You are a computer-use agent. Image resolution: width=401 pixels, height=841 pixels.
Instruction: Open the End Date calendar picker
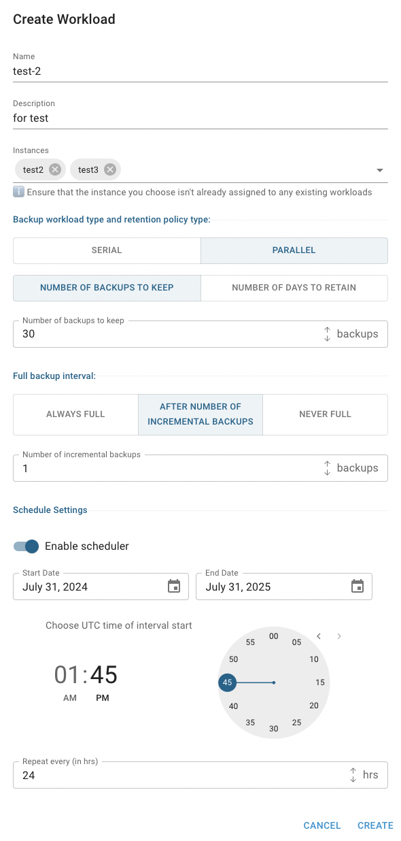pos(358,587)
